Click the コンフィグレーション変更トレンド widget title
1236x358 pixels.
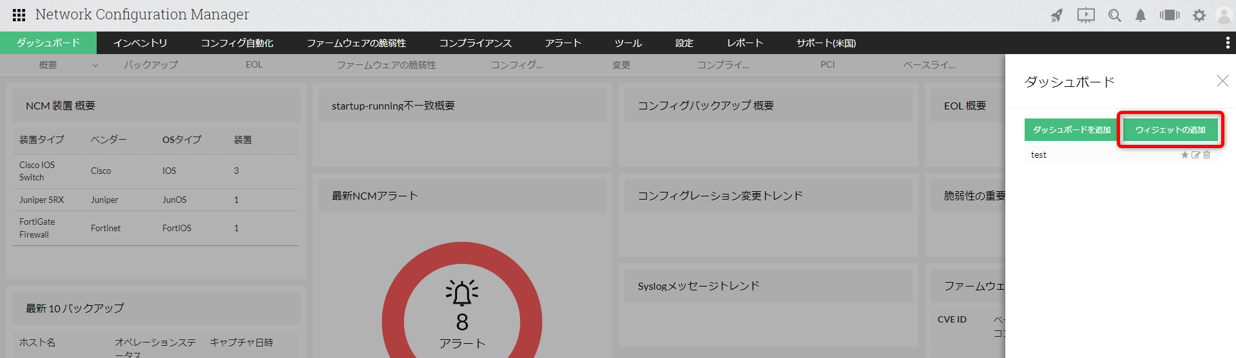(720, 196)
